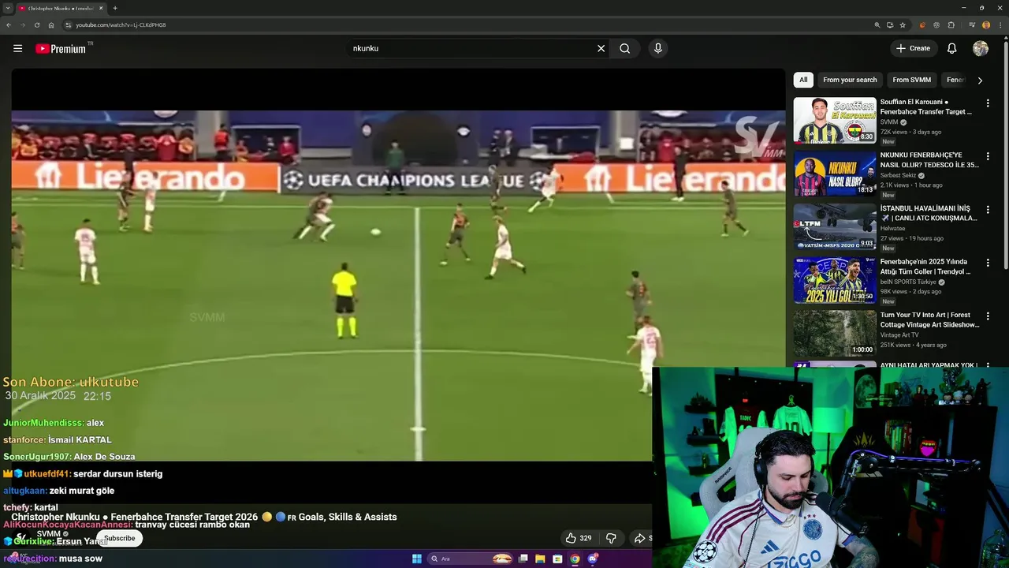Clear the nkunku search text
1009x568 pixels.
pyautogui.click(x=601, y=48)
